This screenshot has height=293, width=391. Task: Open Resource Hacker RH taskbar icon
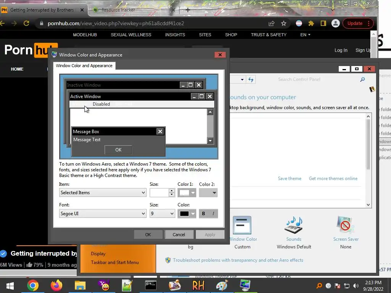198,285
